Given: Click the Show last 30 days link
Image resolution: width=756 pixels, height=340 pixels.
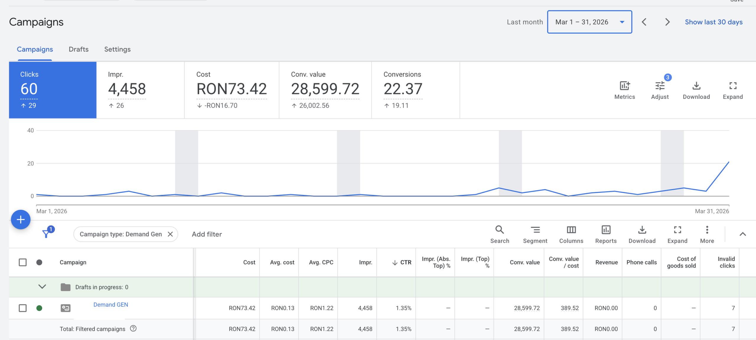Looking at the screenshot, I should pos(713,22).
